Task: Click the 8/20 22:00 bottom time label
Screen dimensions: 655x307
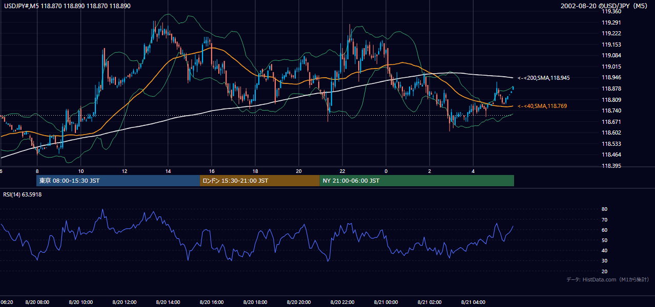Action: [x=342, y=302]
